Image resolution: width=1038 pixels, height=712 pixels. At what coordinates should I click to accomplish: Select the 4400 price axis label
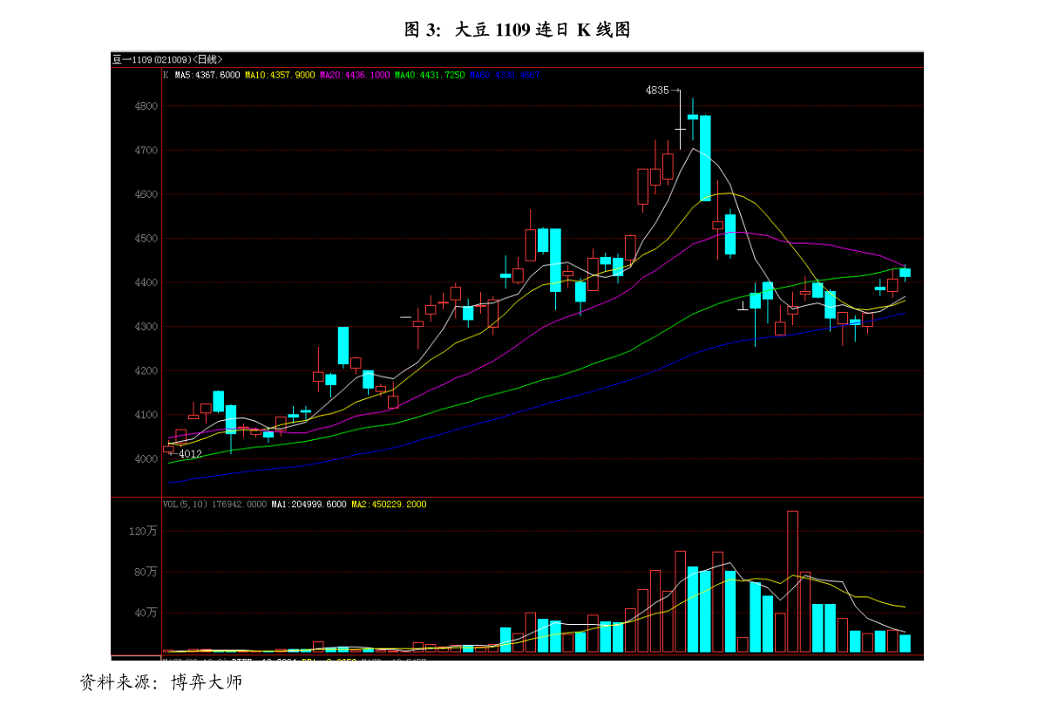(x=146, y=282)
